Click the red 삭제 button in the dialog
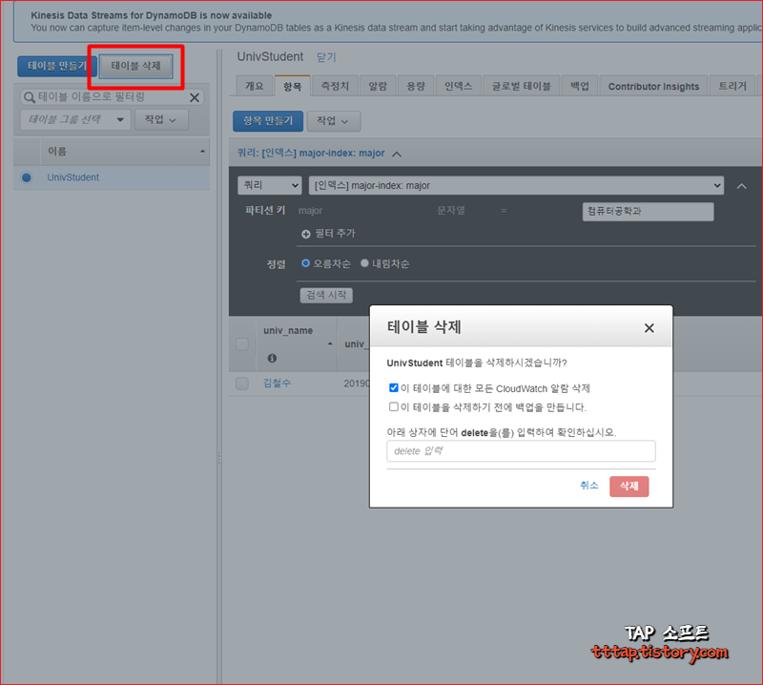This screenshot has width=763, height=685. 629,487
